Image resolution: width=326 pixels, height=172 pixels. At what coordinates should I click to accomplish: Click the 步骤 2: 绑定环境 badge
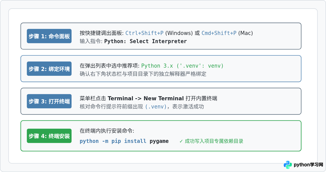pos(49,69)
